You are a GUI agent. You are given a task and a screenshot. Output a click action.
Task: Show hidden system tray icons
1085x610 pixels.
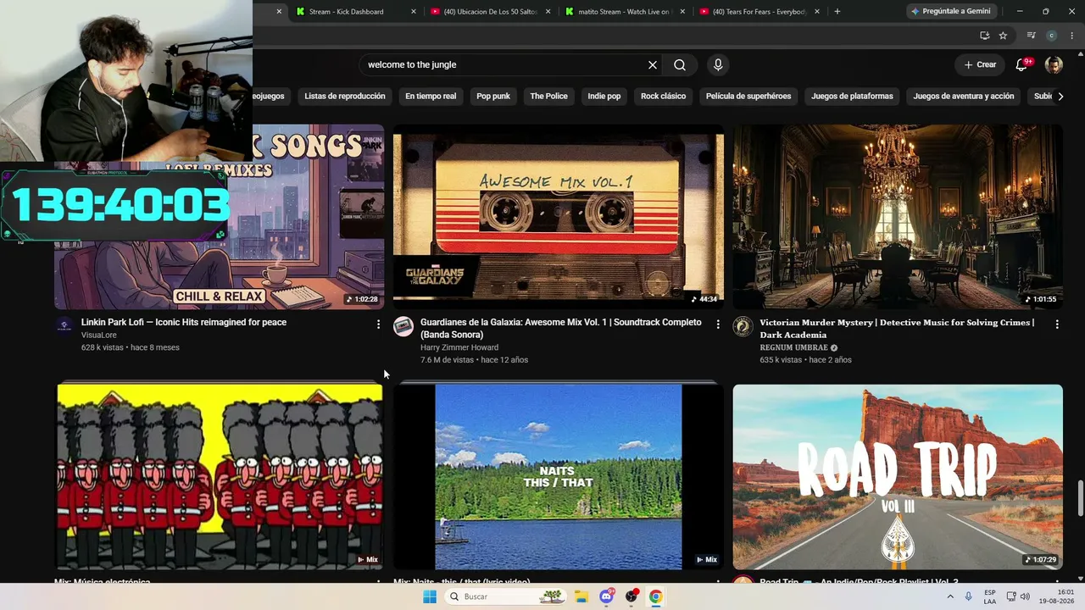pos(949,596)
